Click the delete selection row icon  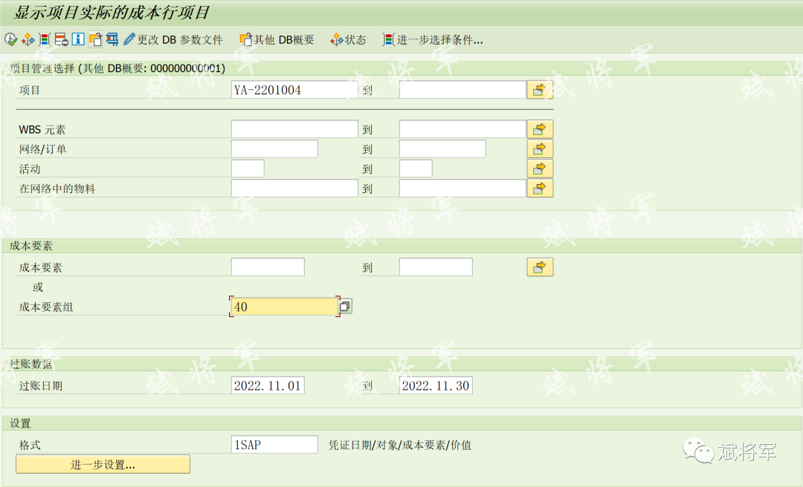(x=62, y=39)
